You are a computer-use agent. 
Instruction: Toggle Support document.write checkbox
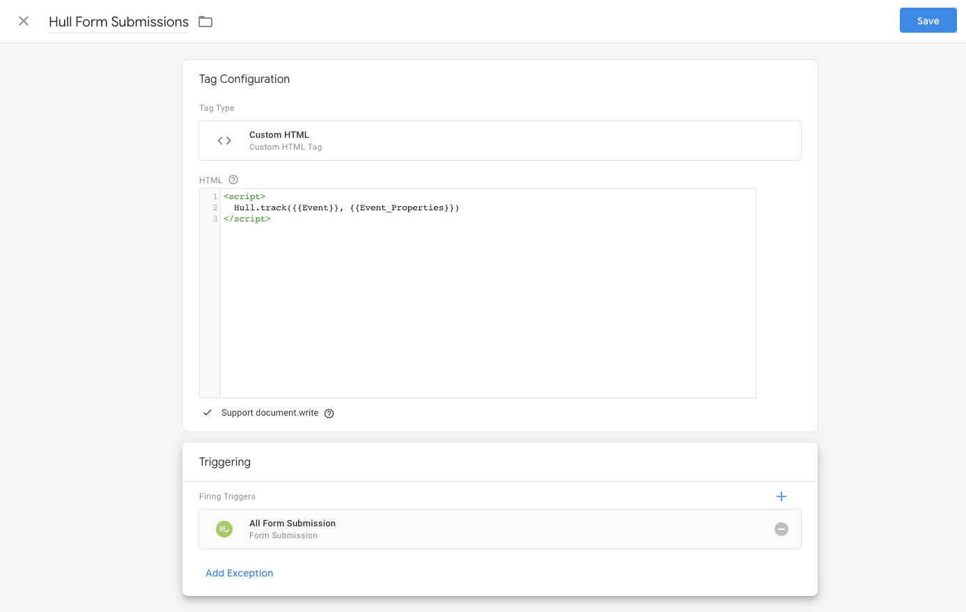pyautogui.click(x=208, y=413)
